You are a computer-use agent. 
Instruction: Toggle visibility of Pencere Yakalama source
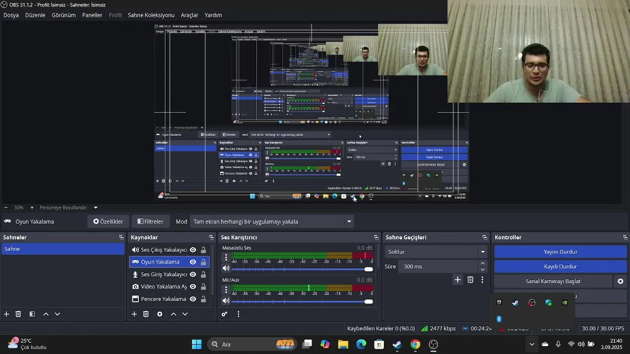coord(193,299)
